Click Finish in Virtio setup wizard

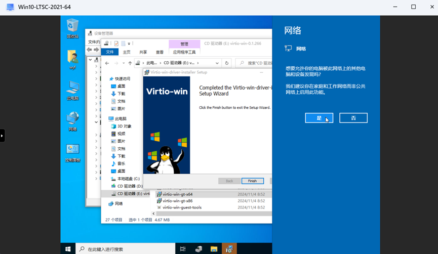(x=253, y=181)
